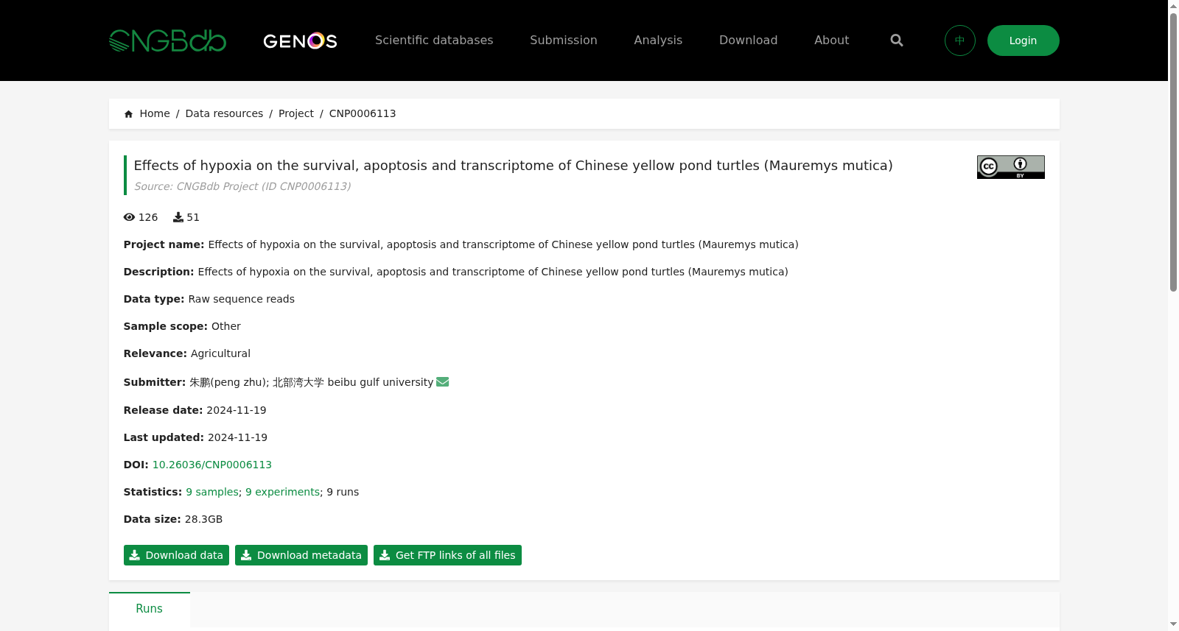
Task: Click the scrollbar down arrow
Action: coord(1173,624)
